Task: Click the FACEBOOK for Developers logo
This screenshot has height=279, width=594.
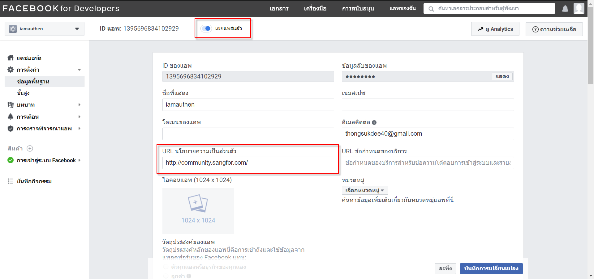Action: [x=61, y=8]
